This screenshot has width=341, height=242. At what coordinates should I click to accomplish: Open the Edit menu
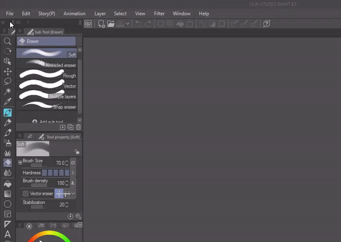26,14
